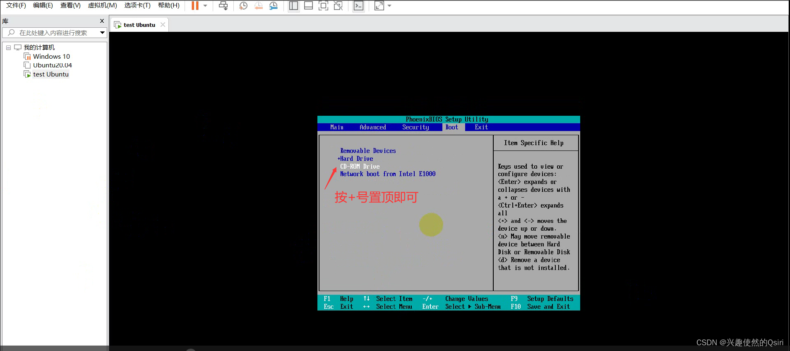
Task: Select the Exit tab in PhoenixBIOS
Action: tap(481, 127)
